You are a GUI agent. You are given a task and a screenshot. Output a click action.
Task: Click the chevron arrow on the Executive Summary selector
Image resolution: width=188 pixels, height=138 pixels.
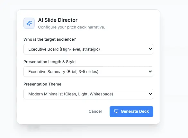[x=150, y=71]
